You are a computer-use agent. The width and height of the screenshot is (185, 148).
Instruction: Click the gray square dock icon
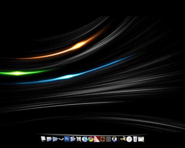pos(108,139)
